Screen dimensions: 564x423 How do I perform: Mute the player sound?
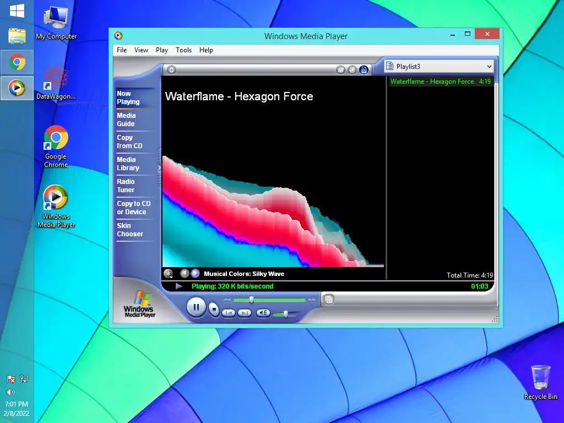pos(263,313)
